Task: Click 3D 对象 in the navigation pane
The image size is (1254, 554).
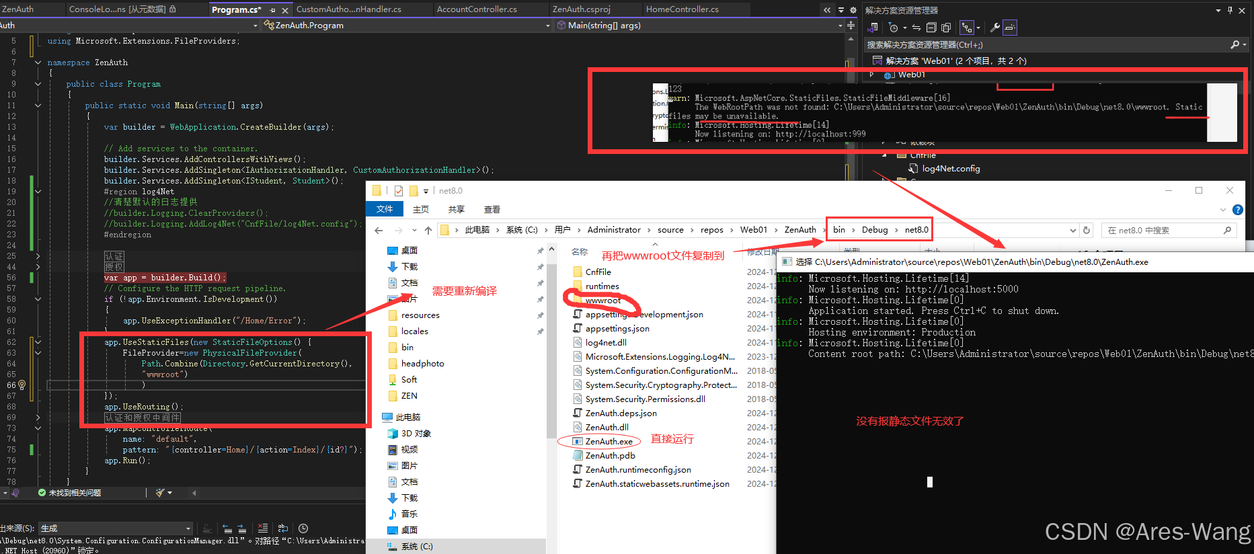Action: point(416,434)
